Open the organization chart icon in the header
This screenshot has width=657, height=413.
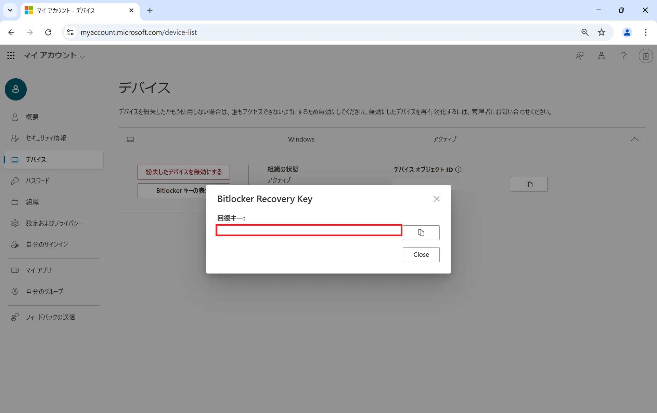(601, 56)
